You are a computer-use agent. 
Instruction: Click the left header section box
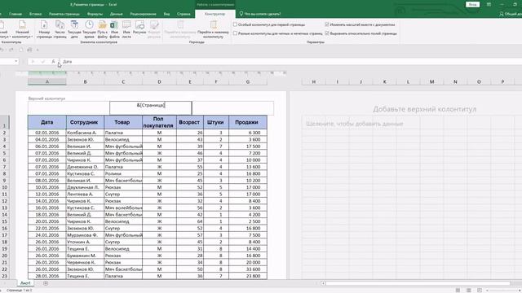69,108
